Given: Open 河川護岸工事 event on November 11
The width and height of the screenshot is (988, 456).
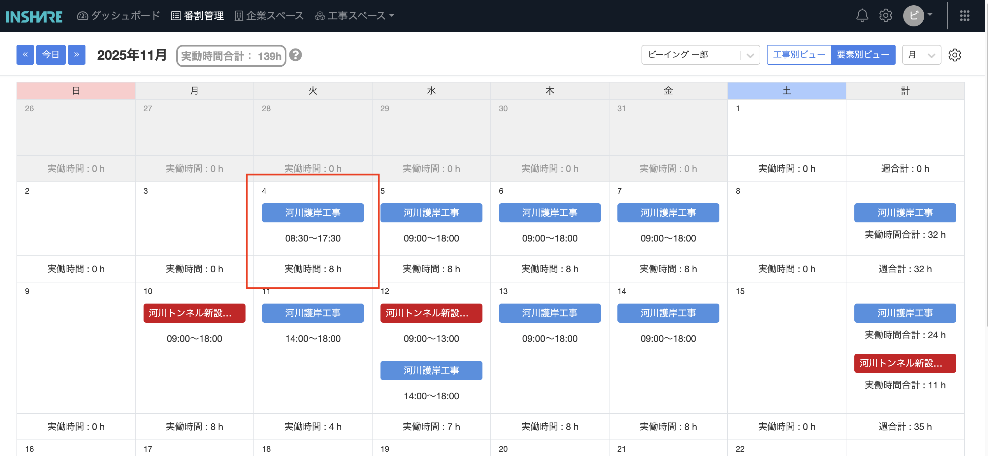Looking at the screenshot, I should pyautogui.click(x=313, y=313).
